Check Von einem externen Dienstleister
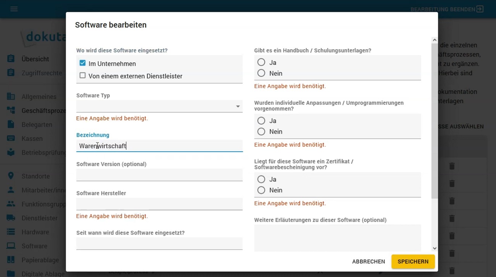Image resolution: width=496 pixels, height=277 pixels. point(82,76)
